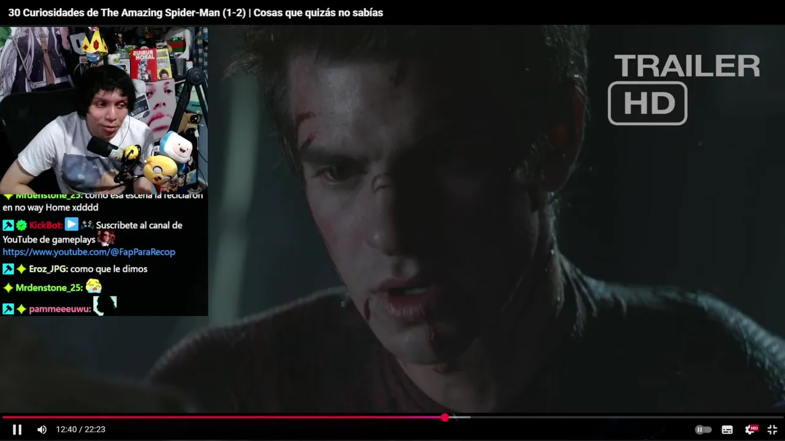Click the chat message 'como que le dimos'
Image resolution: width=785 pixels, height=441 pixels.
[109, 269]
